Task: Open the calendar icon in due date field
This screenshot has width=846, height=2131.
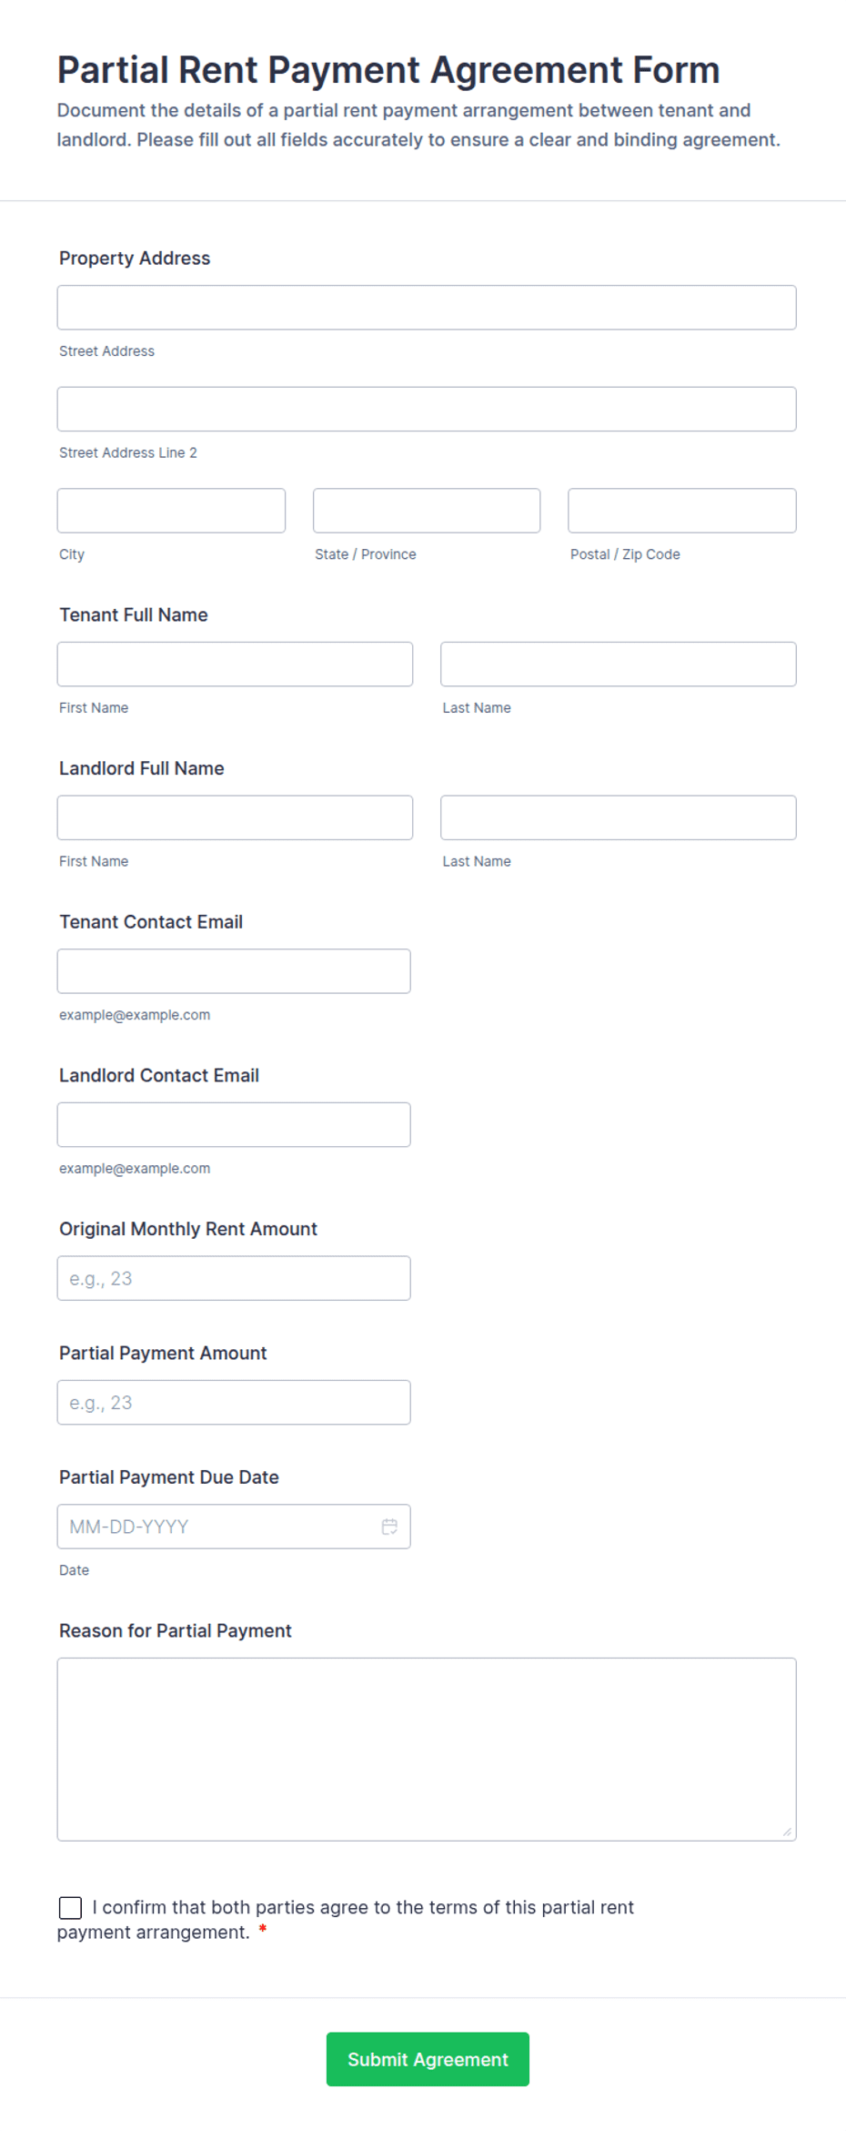Action: tap(389, 1527)
